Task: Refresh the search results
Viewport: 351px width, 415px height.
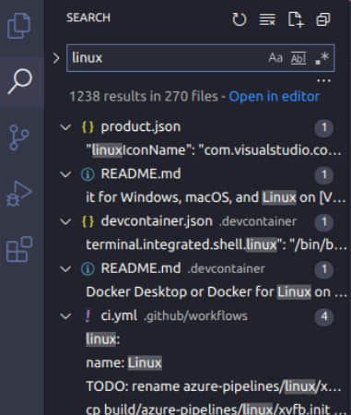Action: [240, 19]
